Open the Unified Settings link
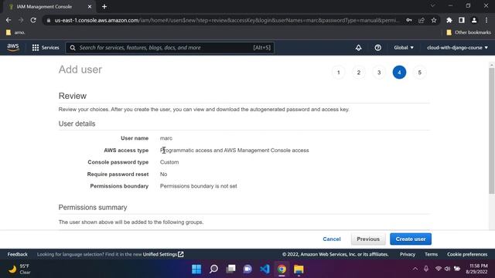 163,254
